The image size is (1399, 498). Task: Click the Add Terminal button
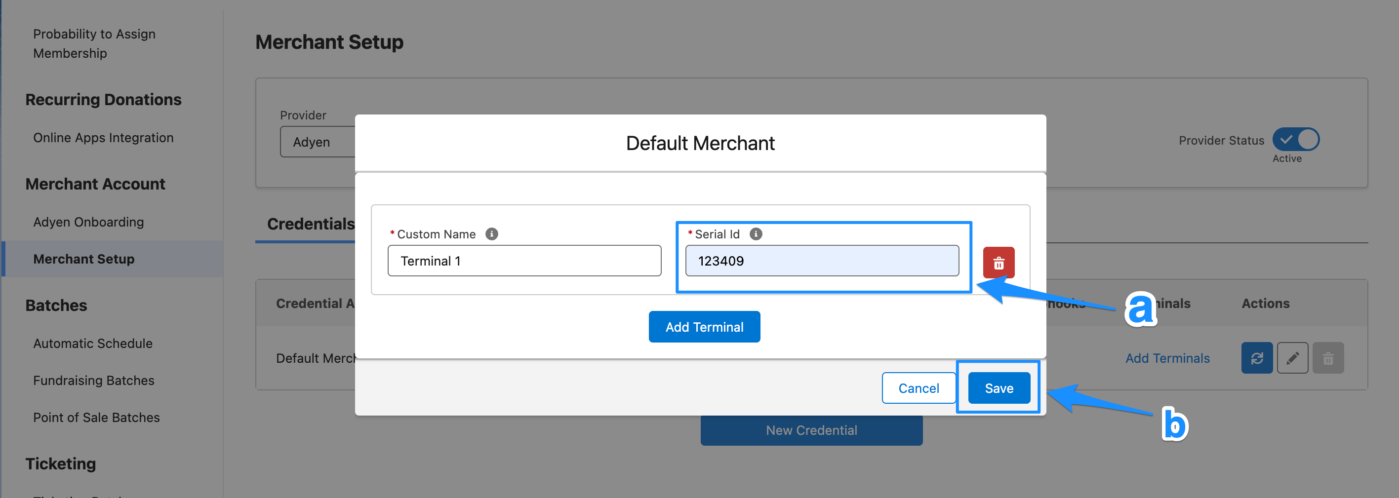click(x=704, y=326)
